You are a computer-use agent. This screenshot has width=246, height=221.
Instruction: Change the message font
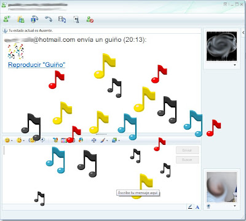tap(93, 140)
